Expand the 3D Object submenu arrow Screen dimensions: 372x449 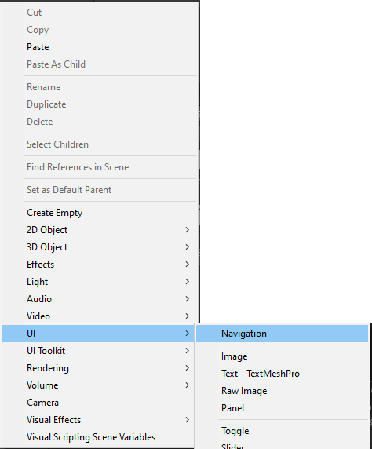(x=188, y=247)
